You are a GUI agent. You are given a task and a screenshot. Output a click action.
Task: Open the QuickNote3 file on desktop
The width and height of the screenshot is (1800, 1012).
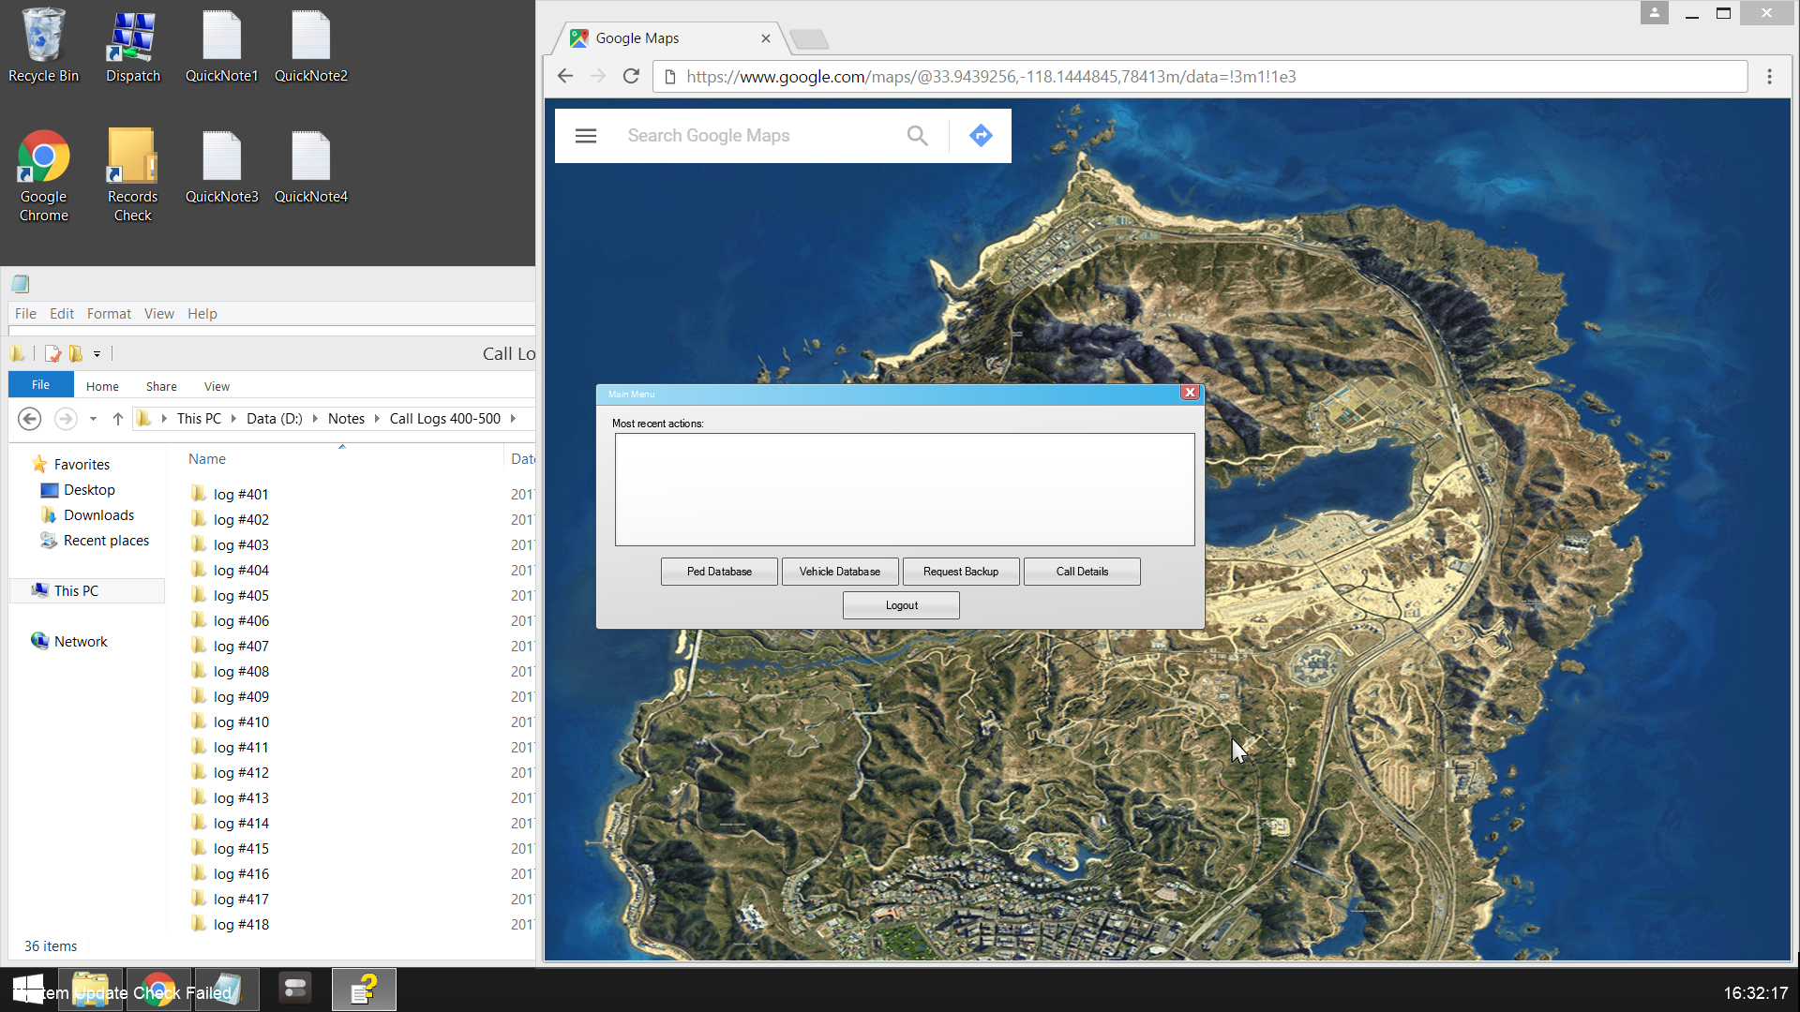[221, 169]
